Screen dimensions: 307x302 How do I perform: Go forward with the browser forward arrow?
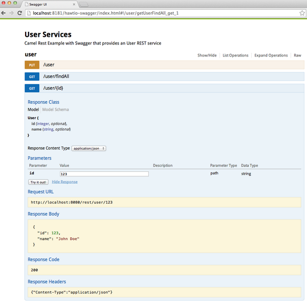[12, 13]
